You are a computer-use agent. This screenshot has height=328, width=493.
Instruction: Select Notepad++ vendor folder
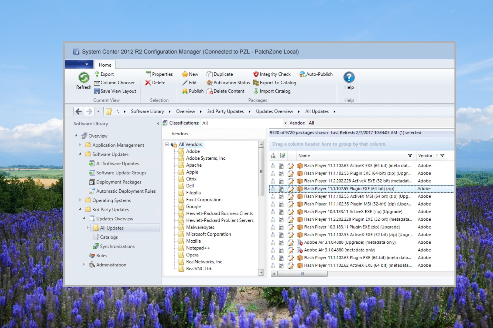coord(194,248)
